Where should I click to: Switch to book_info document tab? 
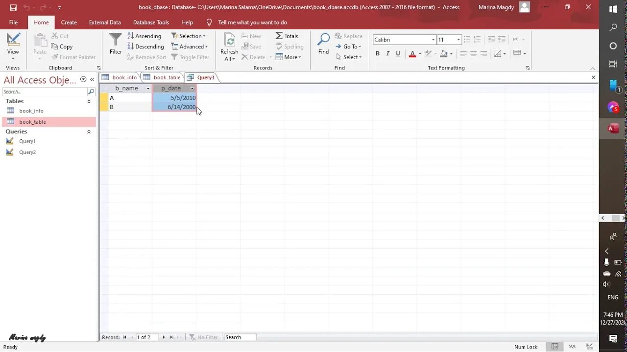pos(120,77)
